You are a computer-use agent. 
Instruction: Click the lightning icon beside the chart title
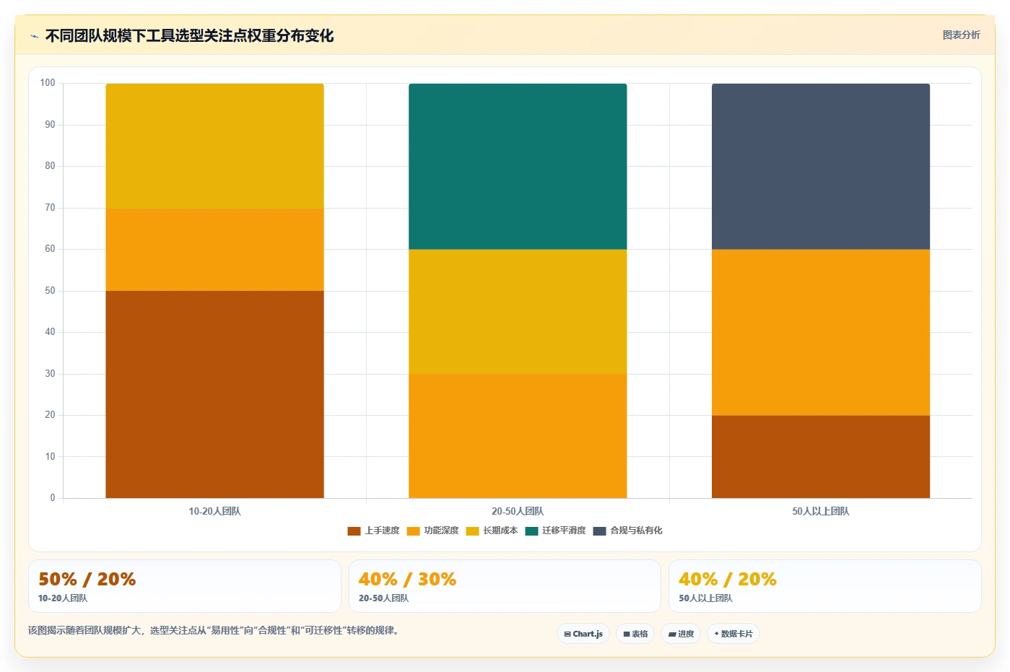click(34, 36)
